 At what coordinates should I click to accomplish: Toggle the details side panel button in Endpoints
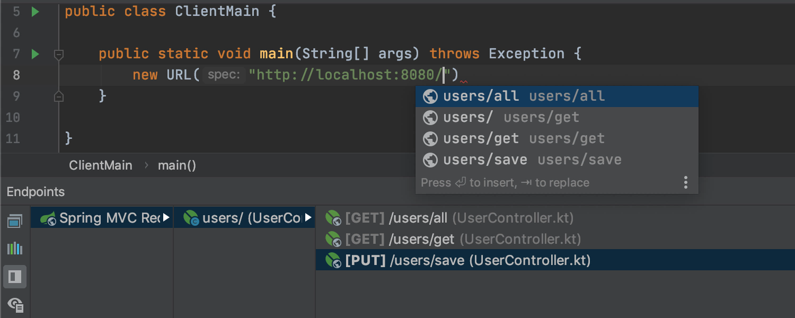tap(15, 277)
